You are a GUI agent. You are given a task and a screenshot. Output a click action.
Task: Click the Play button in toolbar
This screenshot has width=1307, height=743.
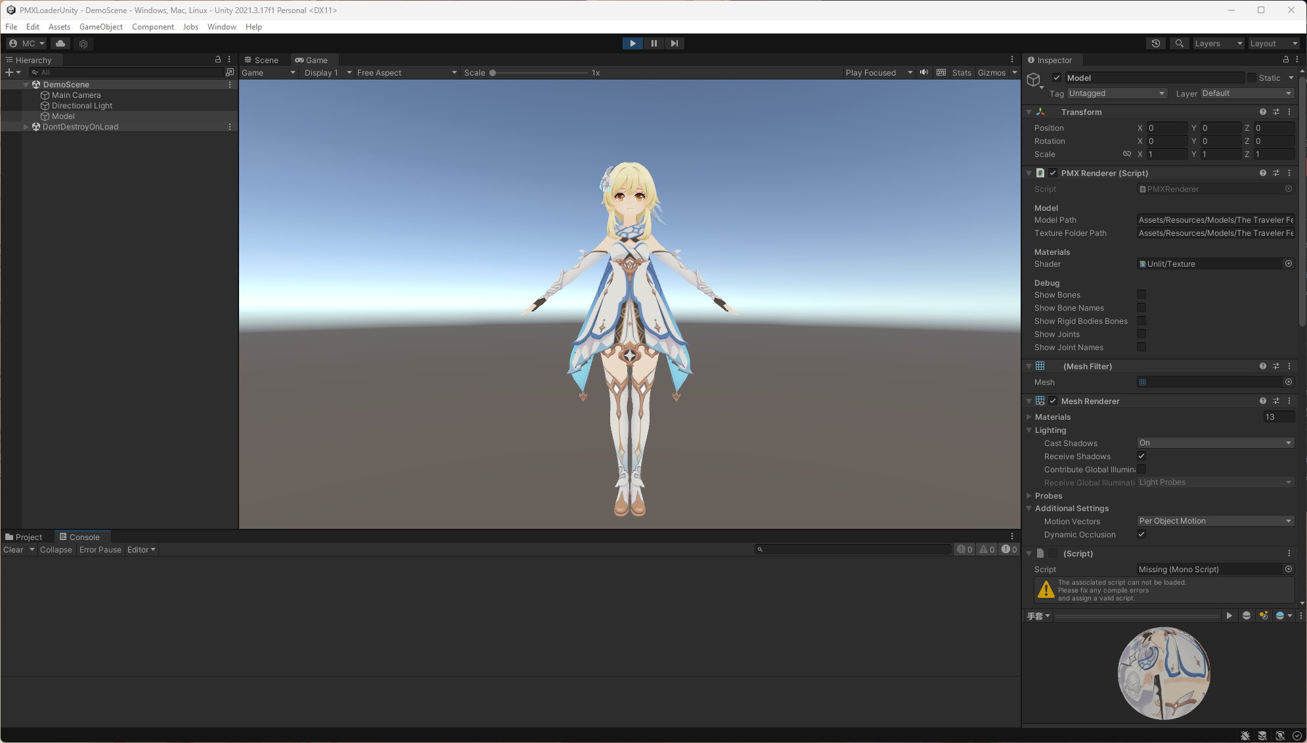pyautogui.click(x=632, y=43)
